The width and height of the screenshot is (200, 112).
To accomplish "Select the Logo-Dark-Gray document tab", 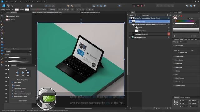I will click(90, 12).
